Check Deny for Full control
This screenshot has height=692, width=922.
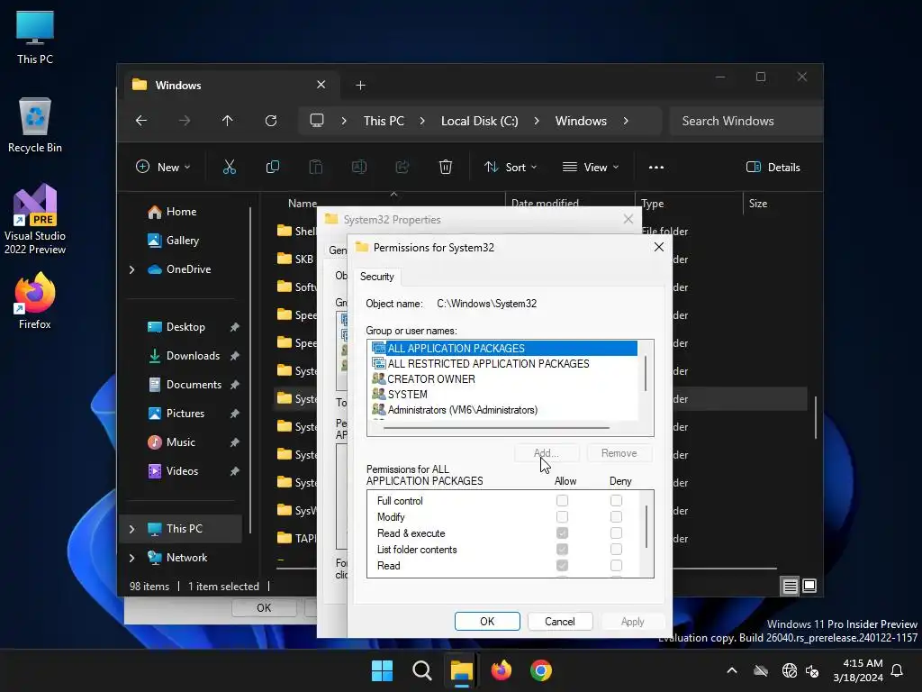pos(616,501)
